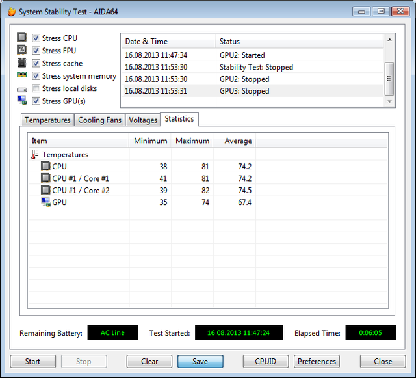Image resolution: width=416 pixels, height=378 pixels.
Task: Open the Voltages tab
Action: tap(143, 120)
